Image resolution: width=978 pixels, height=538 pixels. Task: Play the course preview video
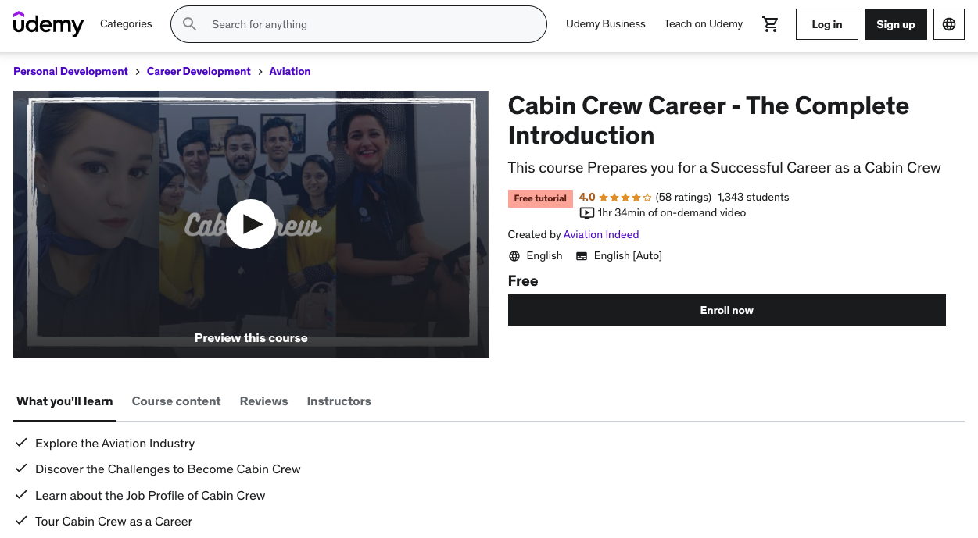(251, 224)
